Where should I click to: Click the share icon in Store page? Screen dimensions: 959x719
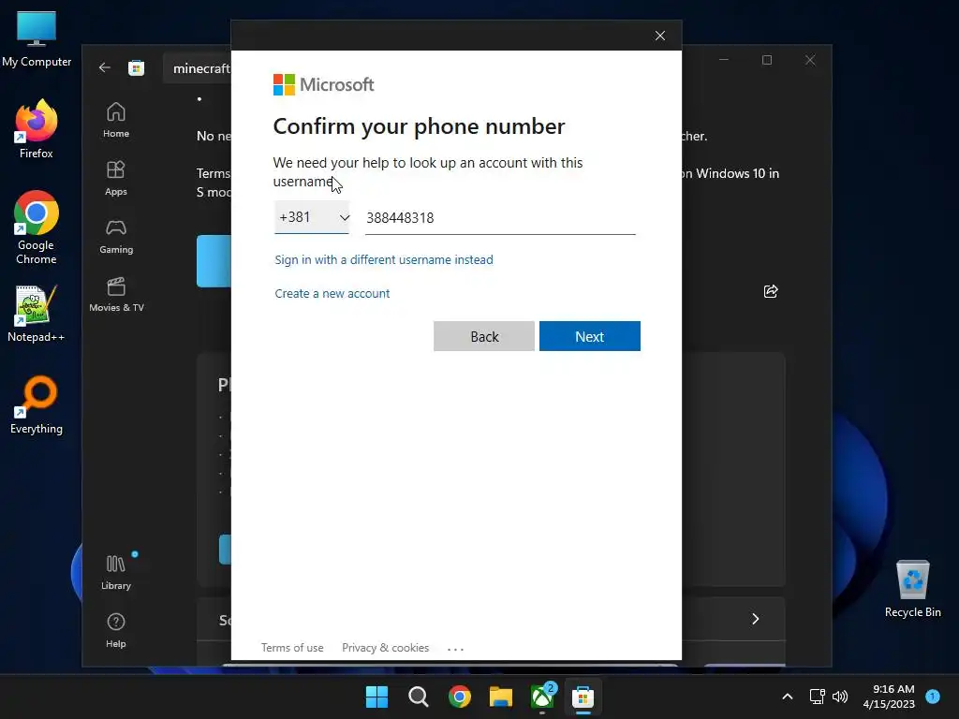[771, 291]
